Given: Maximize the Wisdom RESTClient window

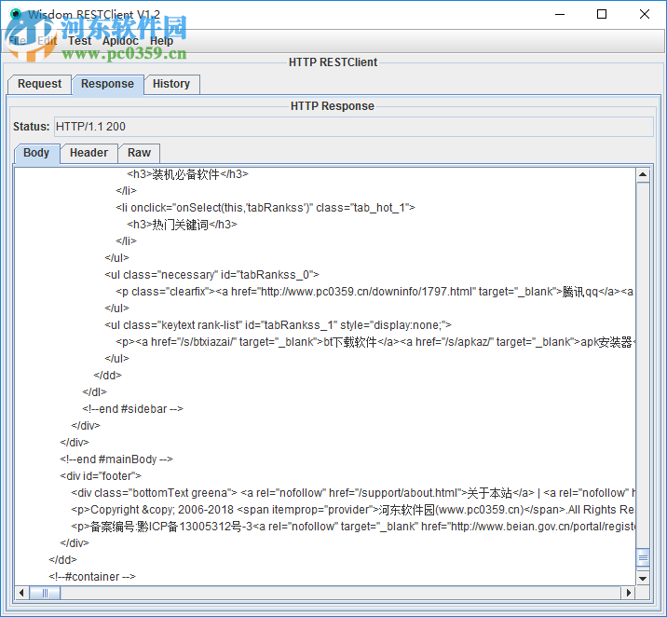Looking at the screenshot, I should coord(602,15).
